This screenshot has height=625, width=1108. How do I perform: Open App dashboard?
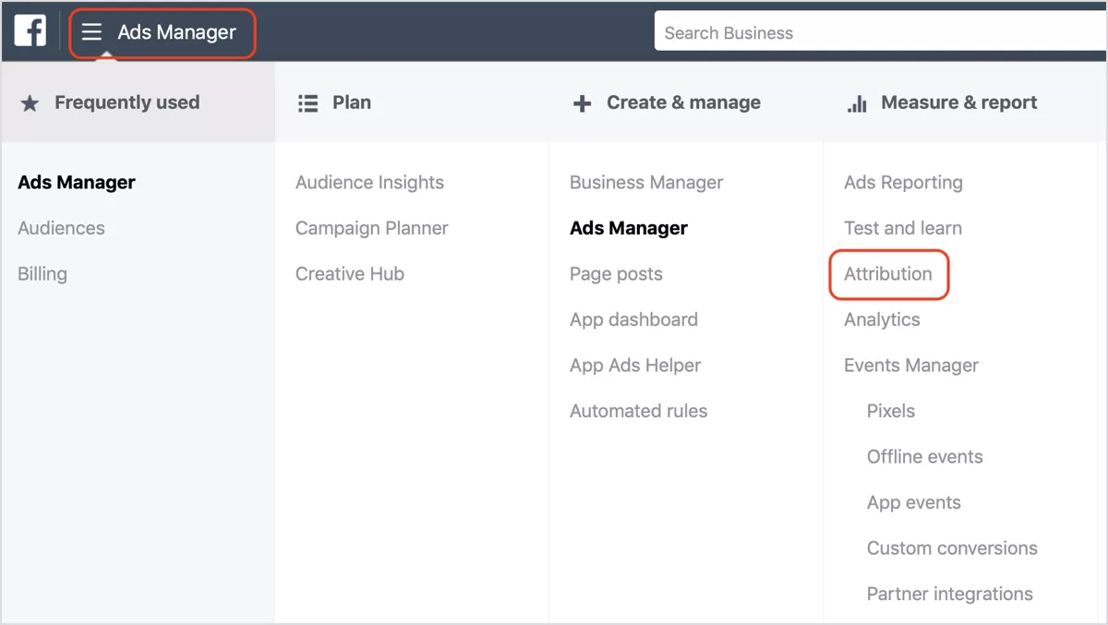[x=633, y=319]
